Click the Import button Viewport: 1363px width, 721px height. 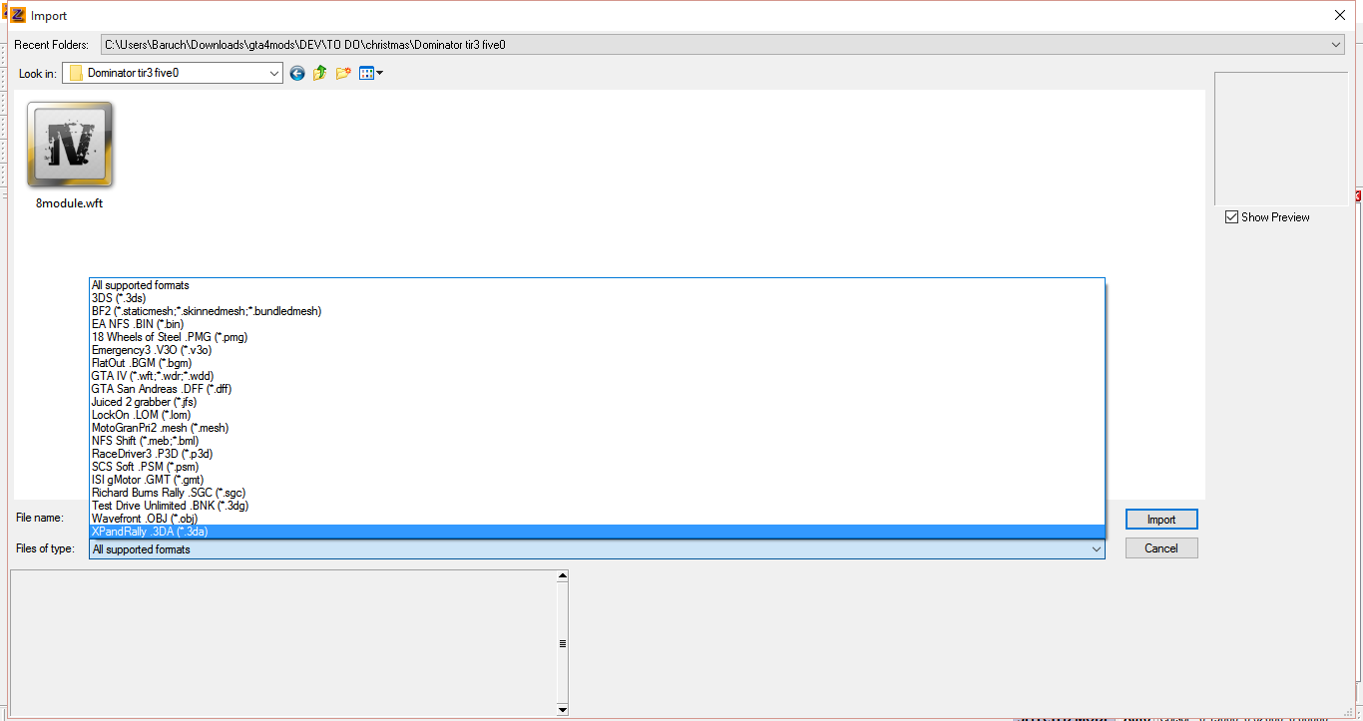coord(1161,520)
